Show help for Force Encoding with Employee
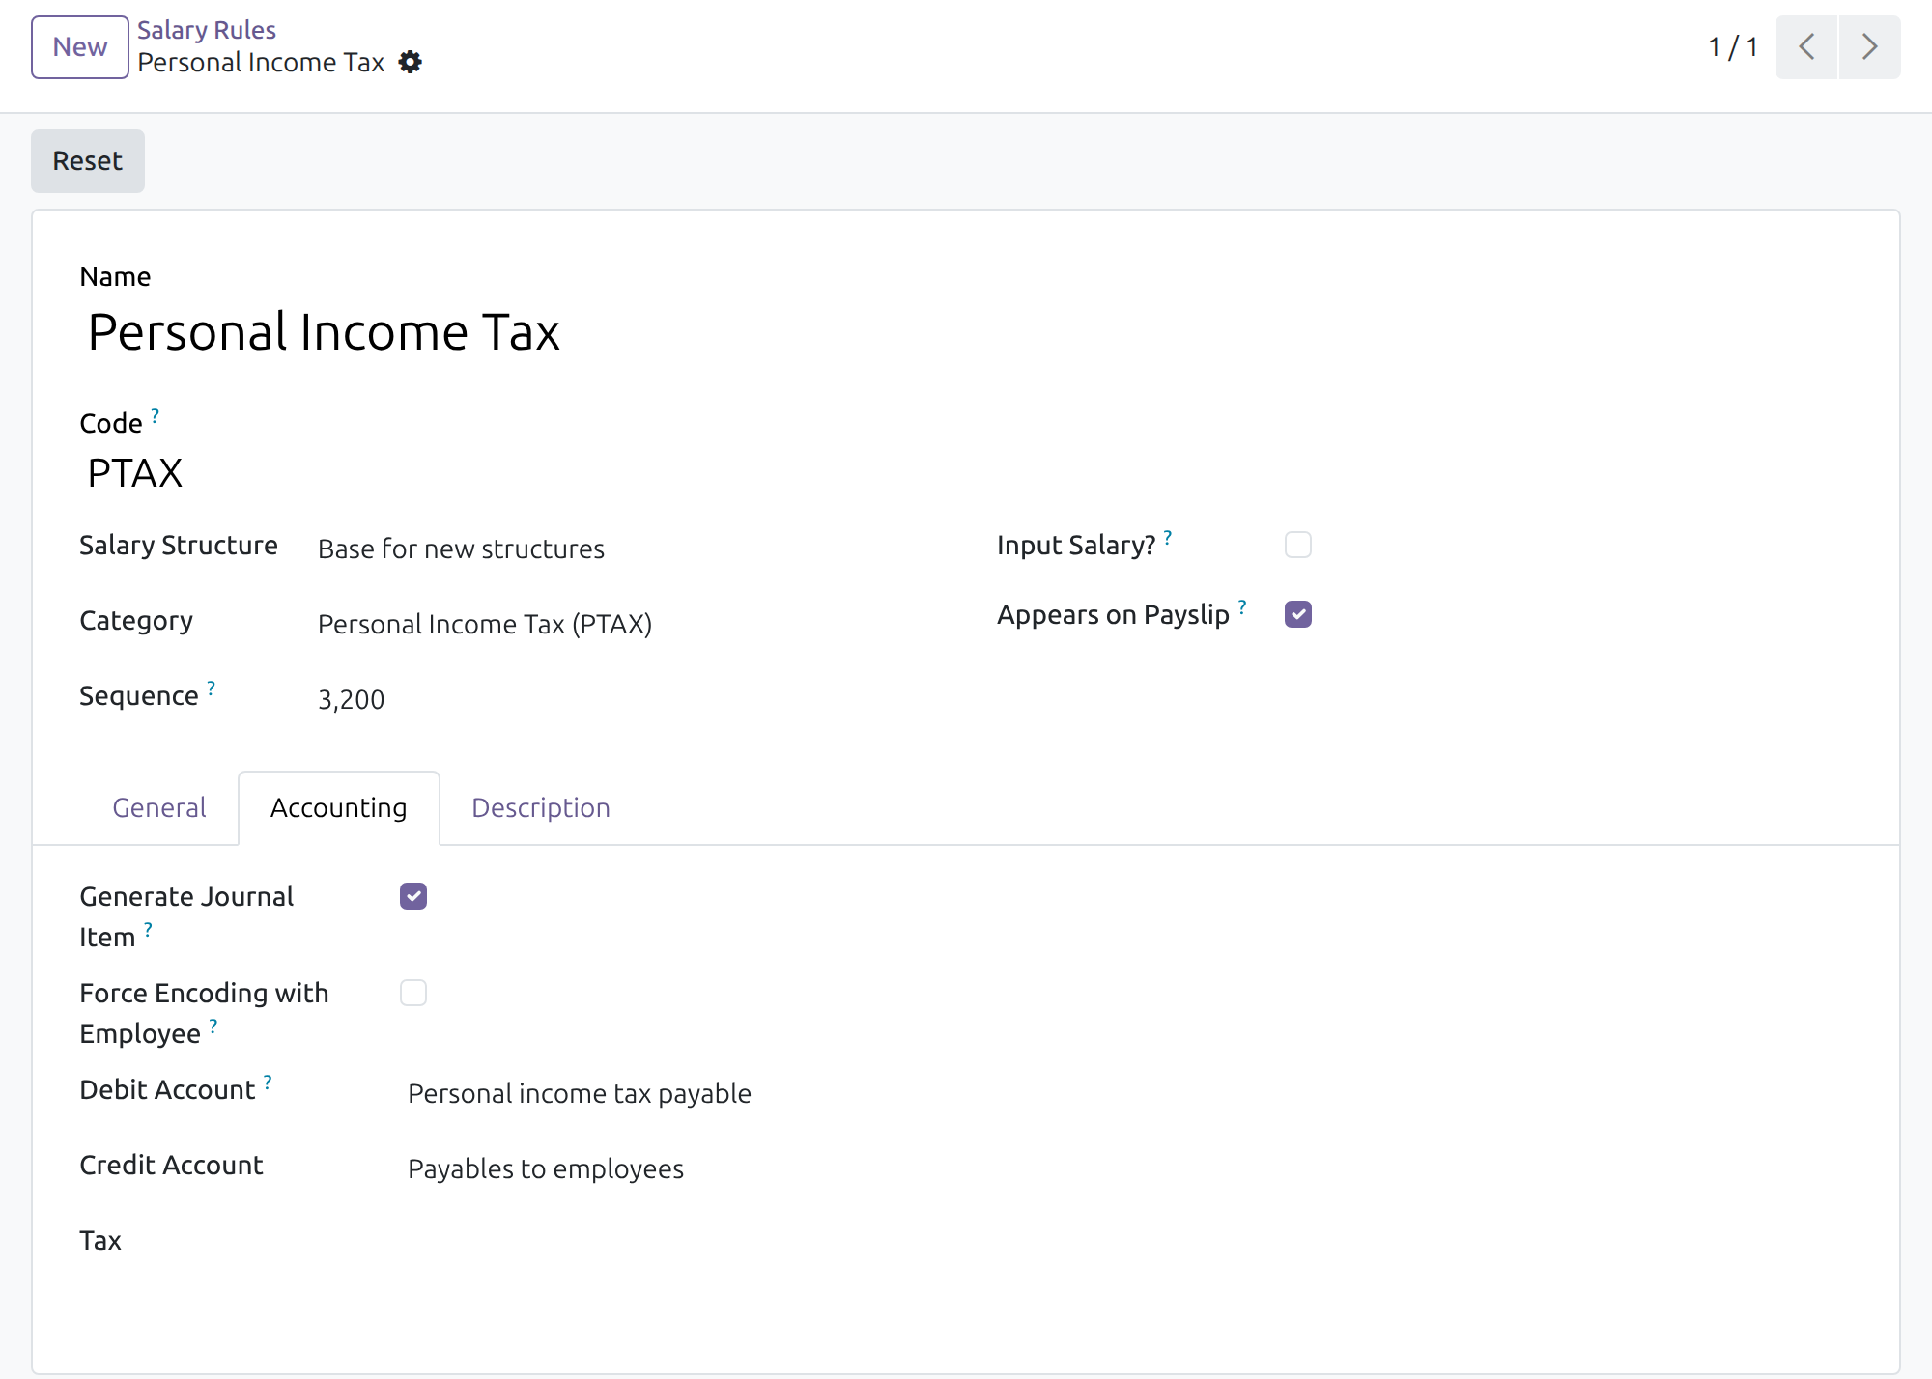 point(213,1026)
